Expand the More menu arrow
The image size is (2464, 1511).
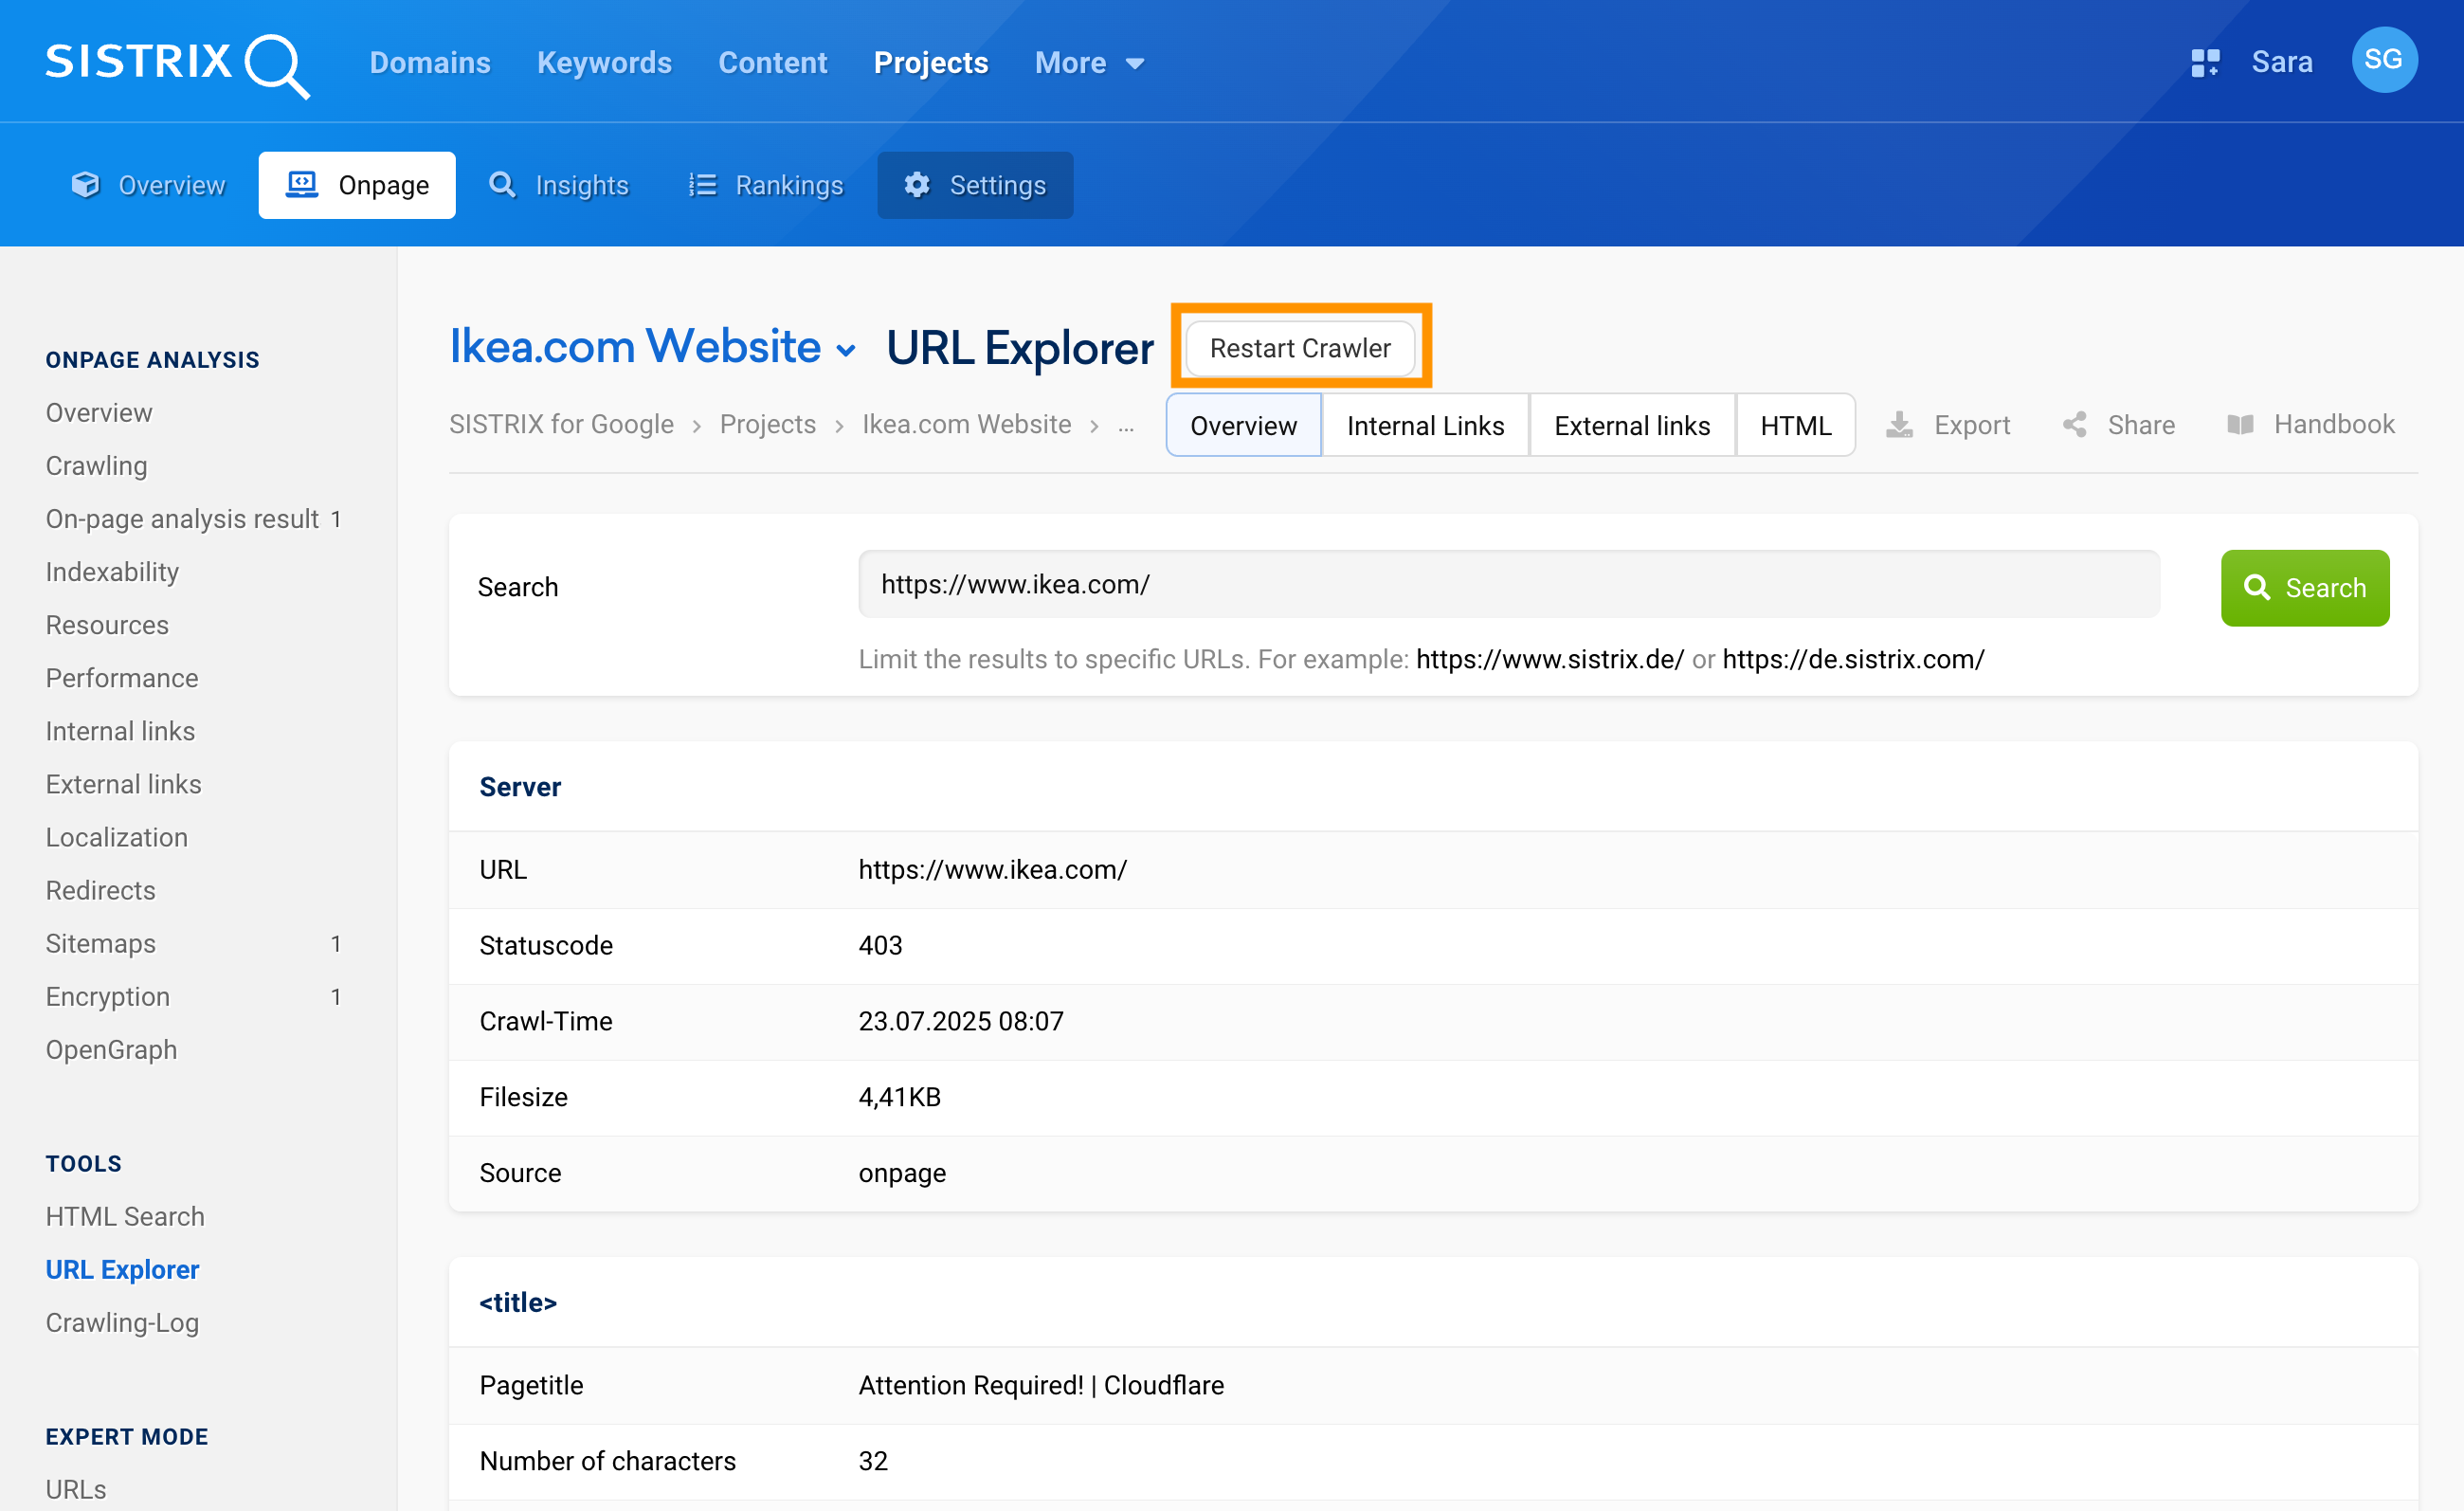click(1134, 64)
